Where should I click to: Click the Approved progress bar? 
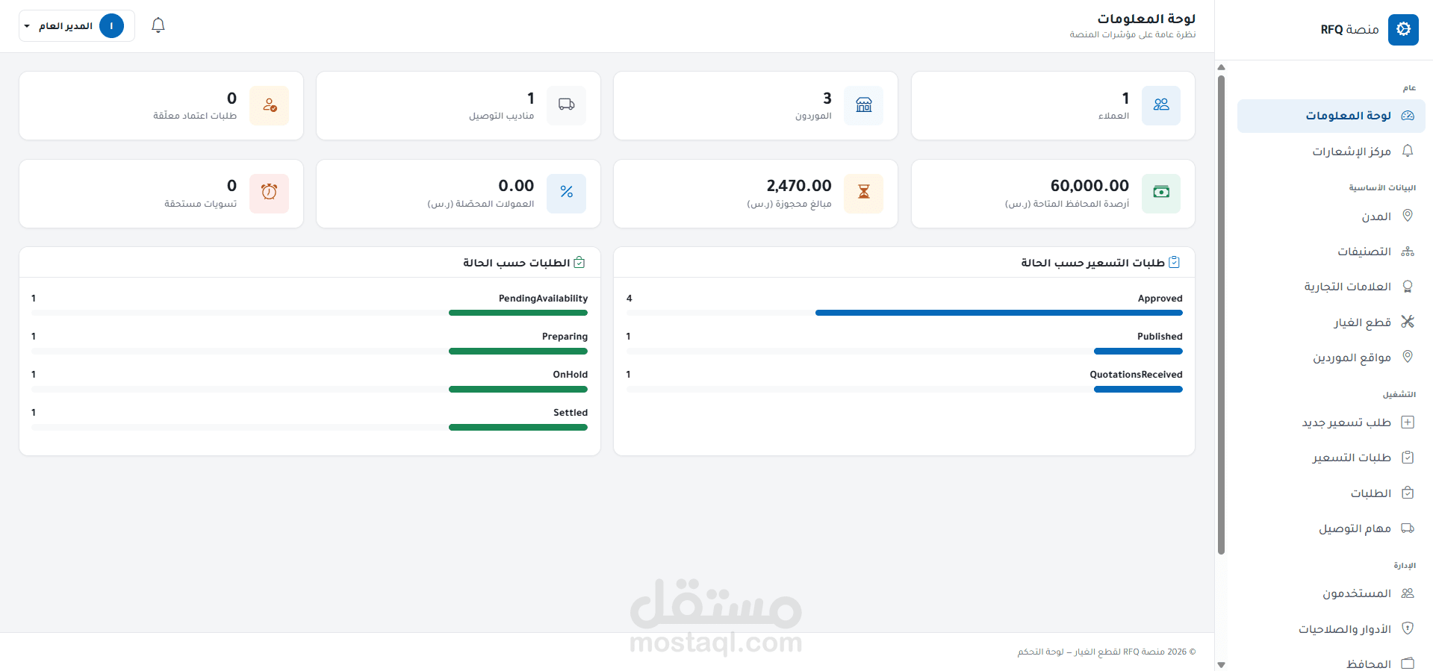point(998,313)
